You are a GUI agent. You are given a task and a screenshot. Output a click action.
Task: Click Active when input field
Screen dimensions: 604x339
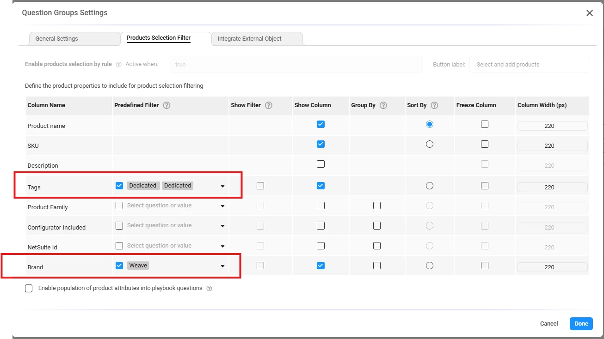(296, 65)
